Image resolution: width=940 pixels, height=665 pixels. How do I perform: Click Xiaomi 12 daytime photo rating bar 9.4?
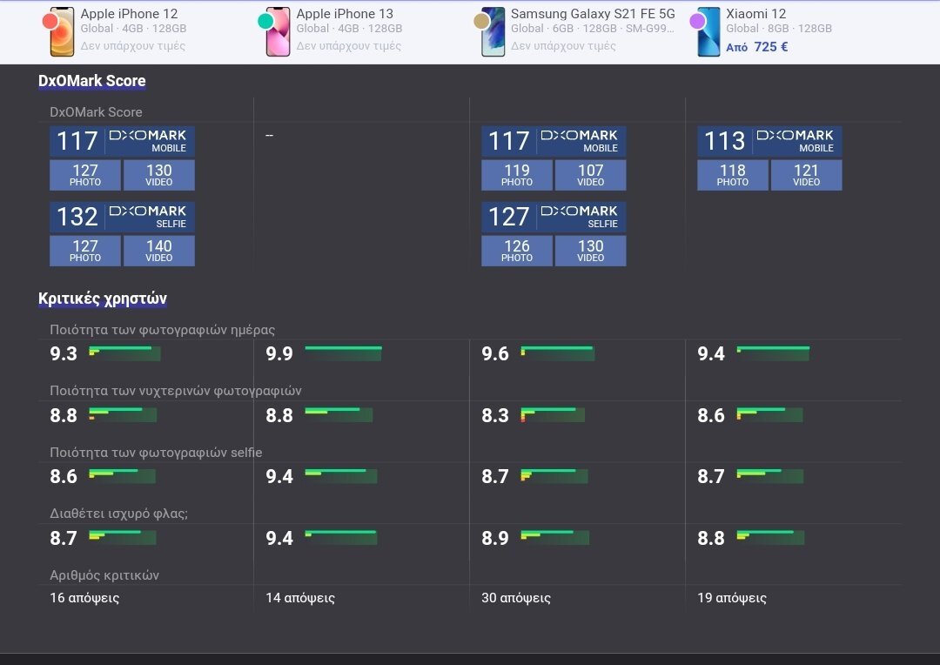click(773, 353)
